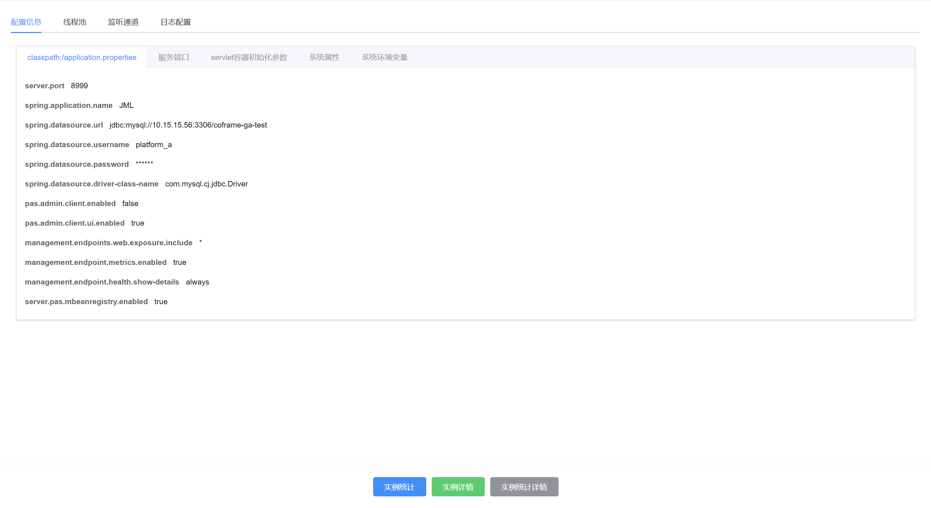
Task: Click the platform_a username value
Action: click(153, 145)
